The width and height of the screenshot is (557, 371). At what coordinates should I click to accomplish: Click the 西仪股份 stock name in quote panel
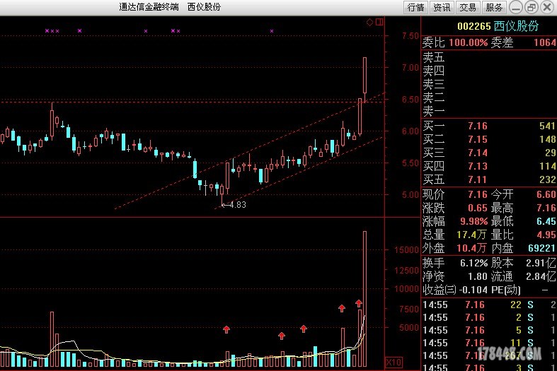coord(516,26)
